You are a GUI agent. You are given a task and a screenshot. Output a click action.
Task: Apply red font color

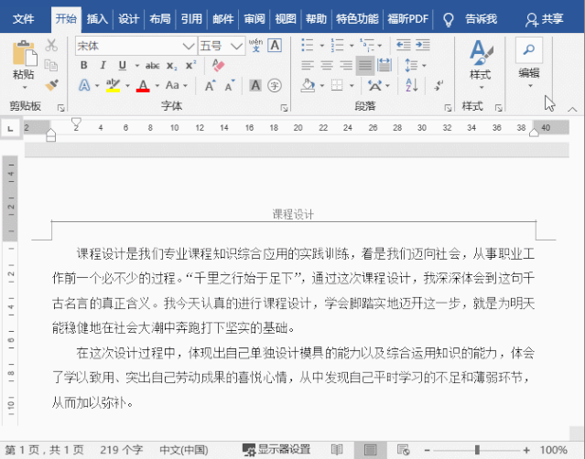tap(143, 85)
